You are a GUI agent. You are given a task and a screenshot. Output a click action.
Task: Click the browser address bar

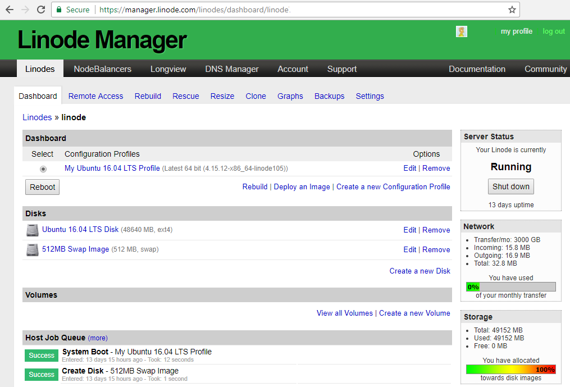pyautogui.click(x=285, y=10)
